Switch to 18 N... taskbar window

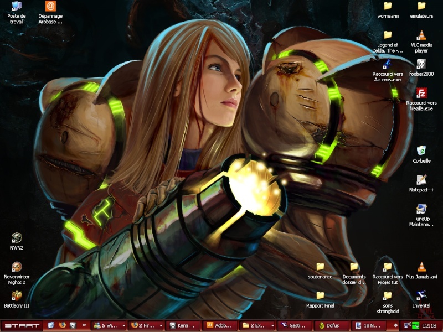pos(368,325)
